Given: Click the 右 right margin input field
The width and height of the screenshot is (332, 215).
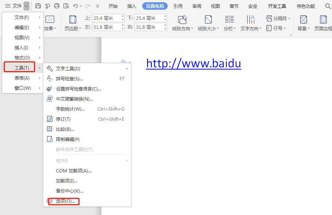Looking at the screenshot, I should pos(149,27).
